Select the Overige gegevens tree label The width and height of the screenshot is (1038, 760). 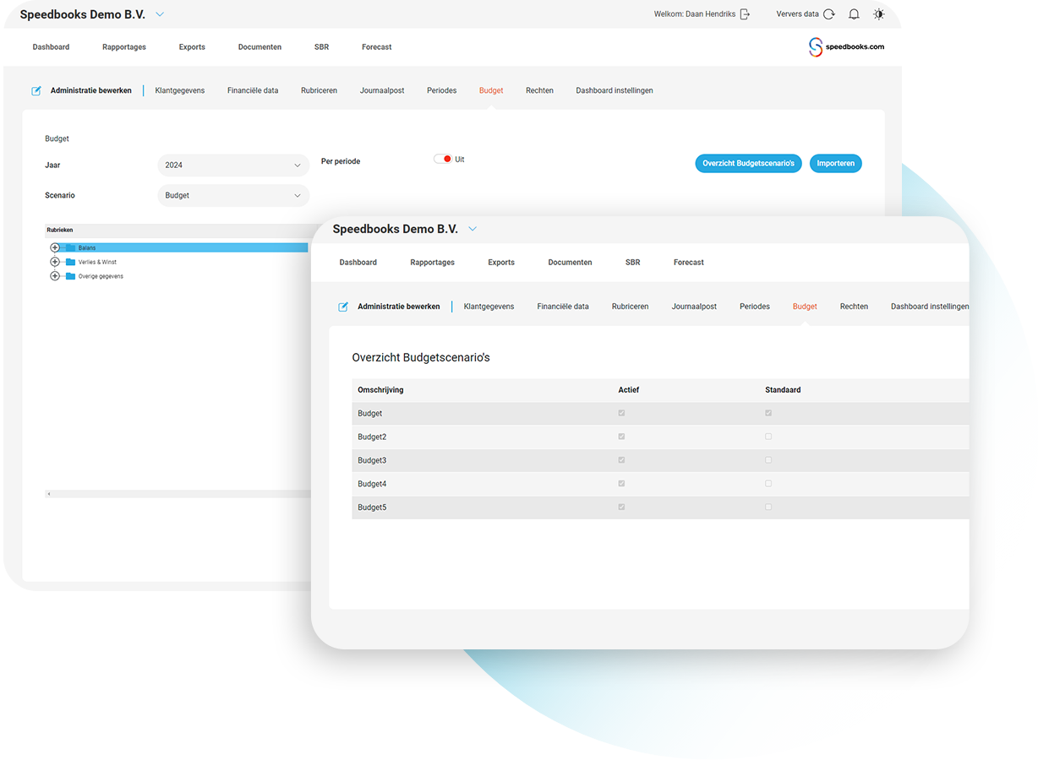tap(101, 276)
